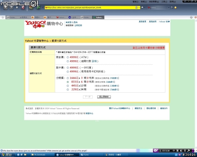Screen dimensions: 197x157
Task: Click the 服務首頁 link
Action: (142, 21)
